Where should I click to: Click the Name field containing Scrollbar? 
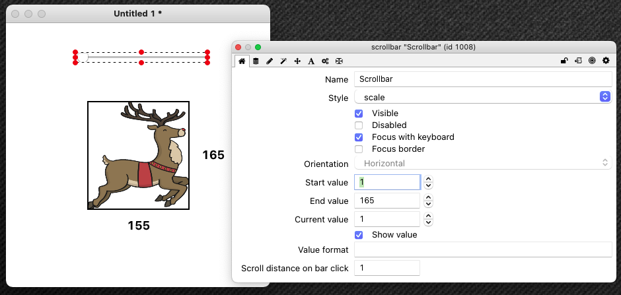click(x=483, y=79)
